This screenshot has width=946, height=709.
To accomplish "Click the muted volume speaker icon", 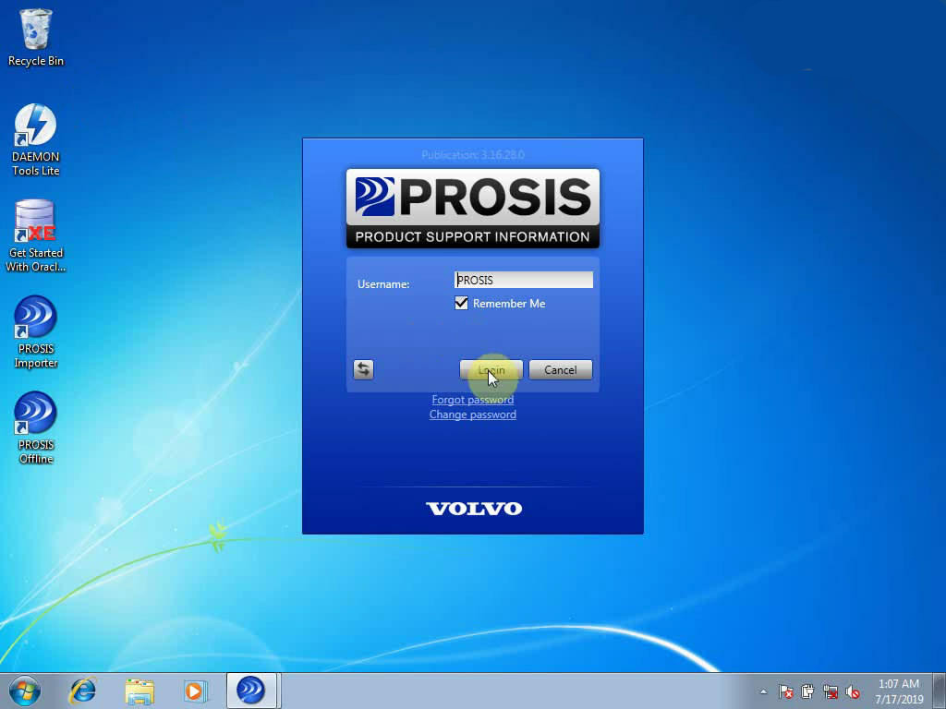I will 853,691.
